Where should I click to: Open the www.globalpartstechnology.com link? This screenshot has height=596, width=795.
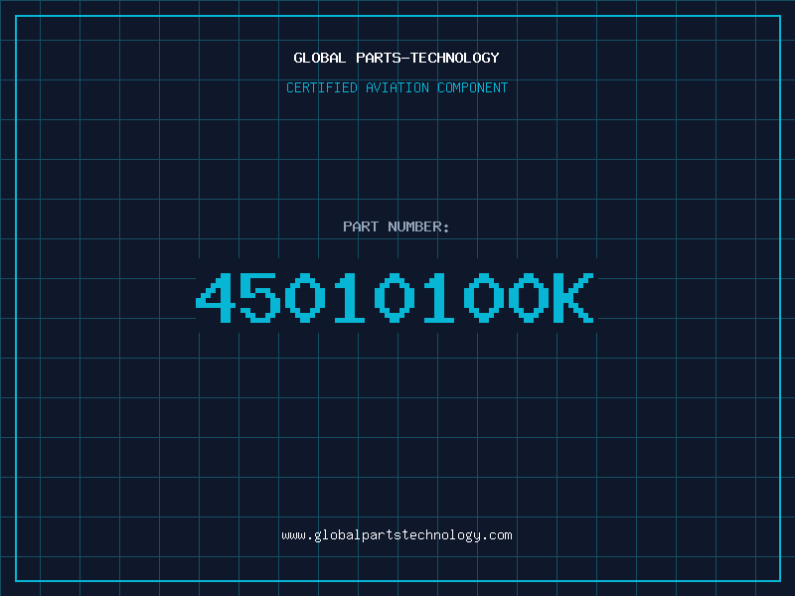click(397, 535)
